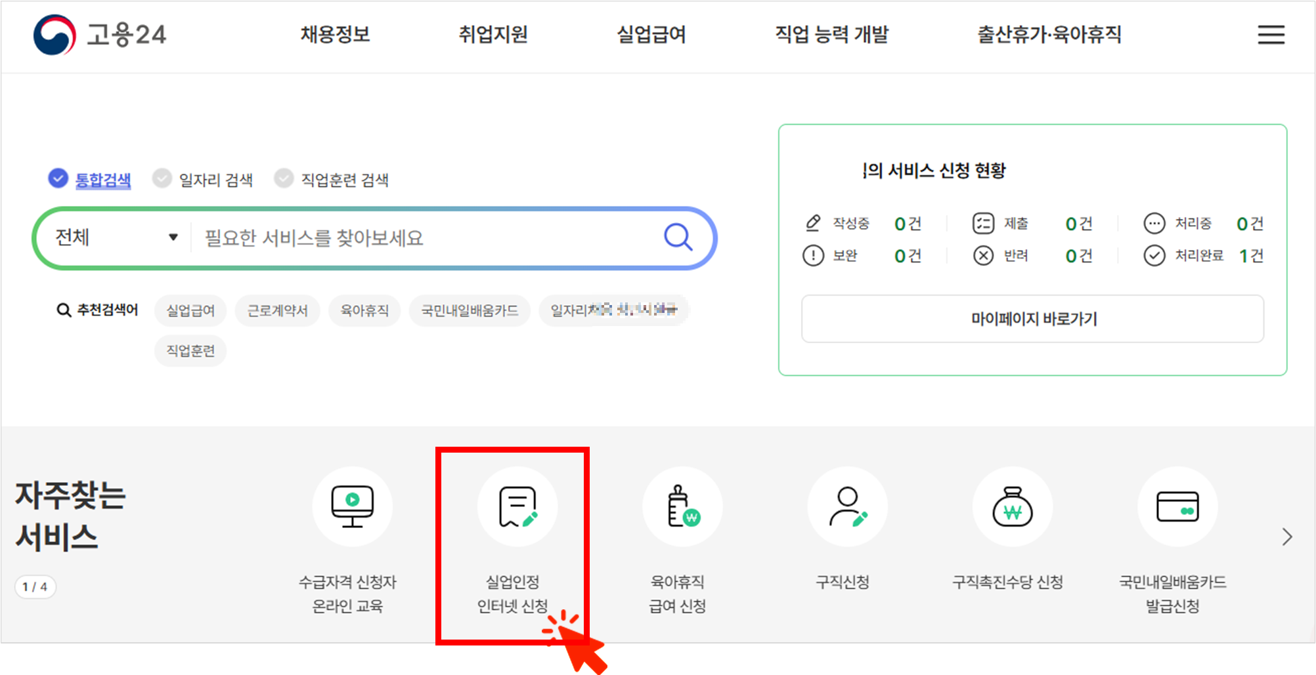Image resolution: width=1316 pixels, height=675 pixels.
Task: Open the 실업급여 menu
Action: tap(651, 35)
